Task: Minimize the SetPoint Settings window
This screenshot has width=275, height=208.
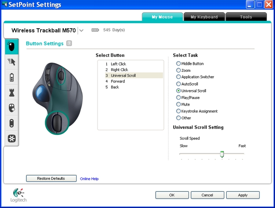Action: click(x=250, y=5)
